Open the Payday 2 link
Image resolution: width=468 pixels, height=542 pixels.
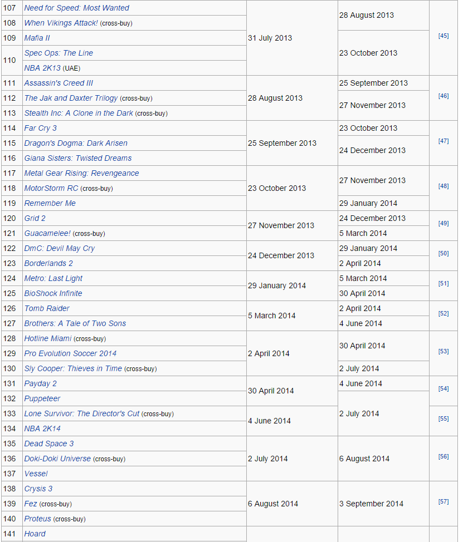(41, 384)
